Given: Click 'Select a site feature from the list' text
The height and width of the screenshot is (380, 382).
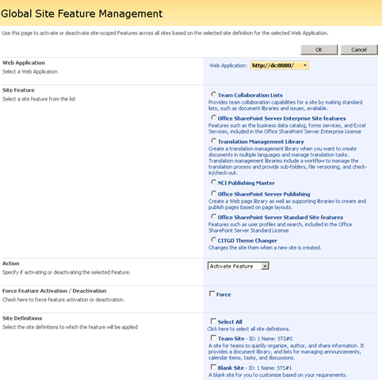Looking at the screenshot, I should coord(39,99).
